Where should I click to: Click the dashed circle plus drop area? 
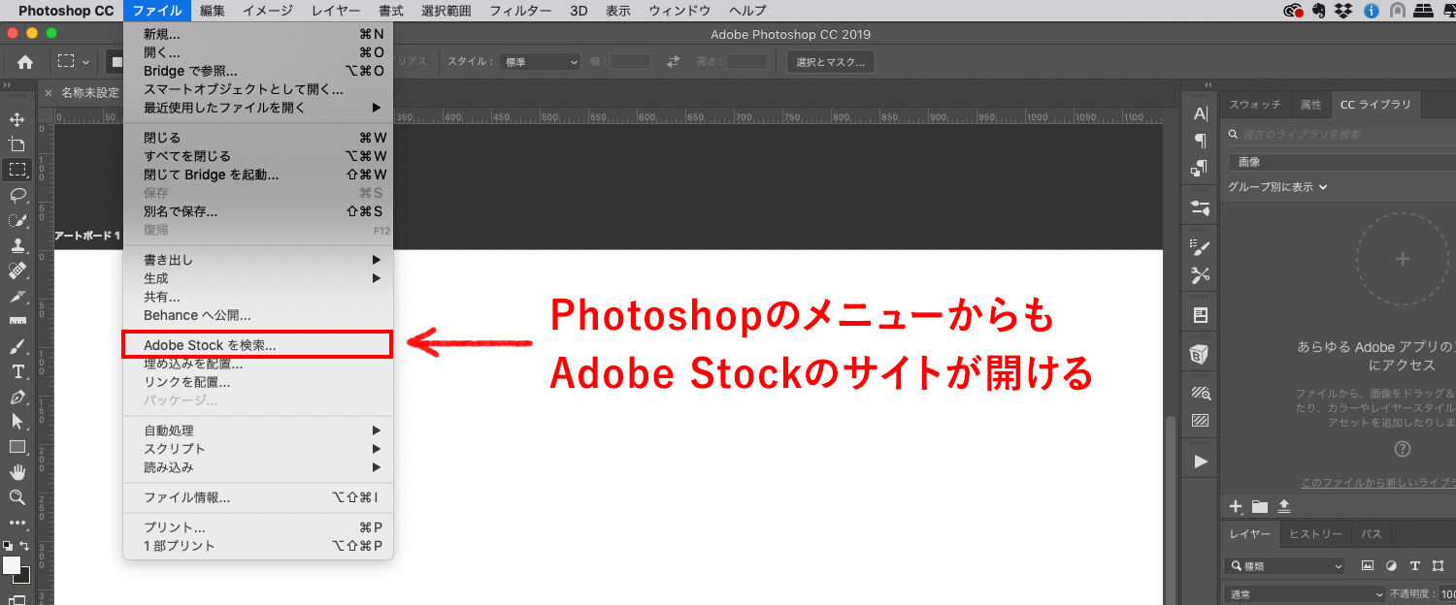[x=1402, y=259]
